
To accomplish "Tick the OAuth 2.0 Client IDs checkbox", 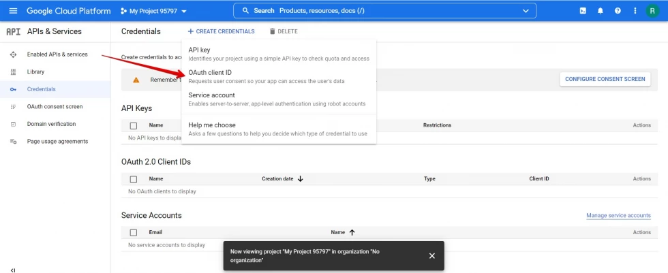I will tap(134, 180).
